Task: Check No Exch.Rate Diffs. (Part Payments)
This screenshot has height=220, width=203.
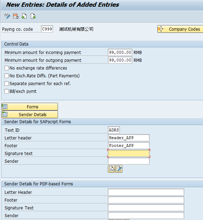Action: coord(6,76)
